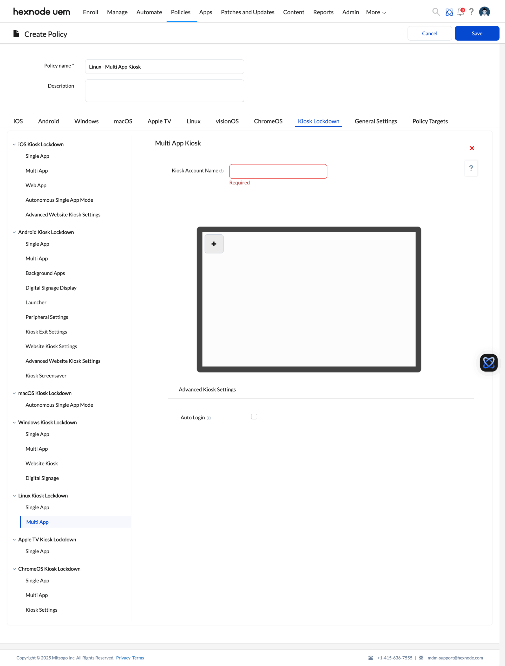The image size is (505, 666).
Task: Click mdm-support@hexnode.com email link
Action: pos(455,658)
